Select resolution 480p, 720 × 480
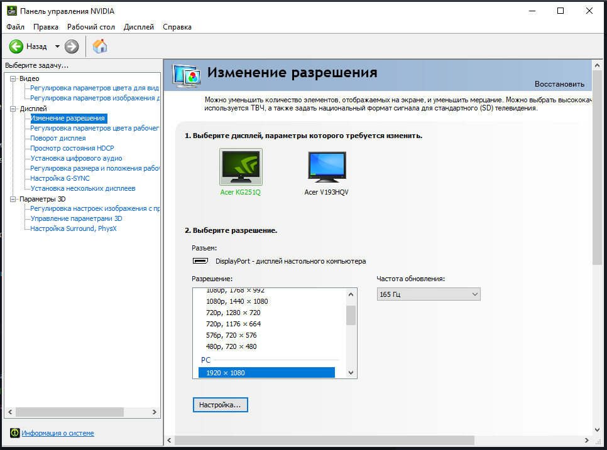Viewport: 607px width, 450px height. point(231,347)
